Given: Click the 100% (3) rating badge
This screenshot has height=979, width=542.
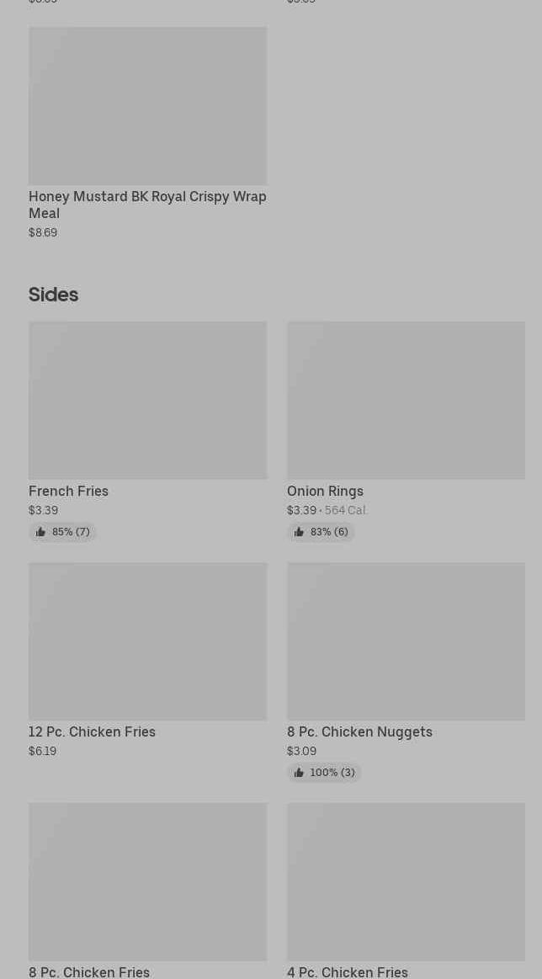Looking at the screenshot, I should pos(324,773).
